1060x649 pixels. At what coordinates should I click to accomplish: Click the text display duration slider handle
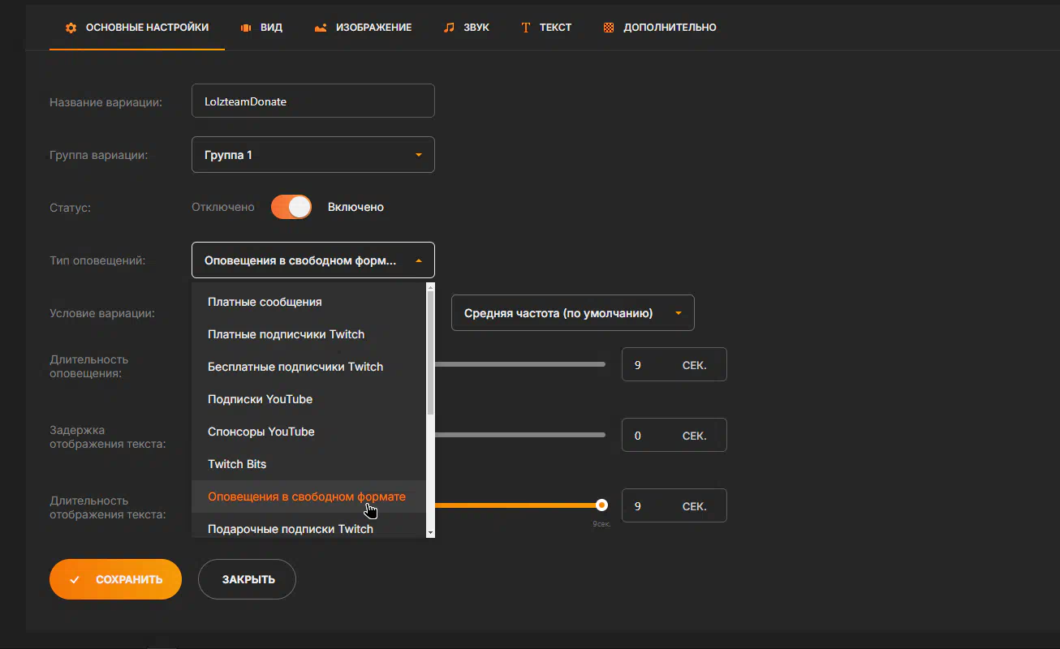click(601, 505)
